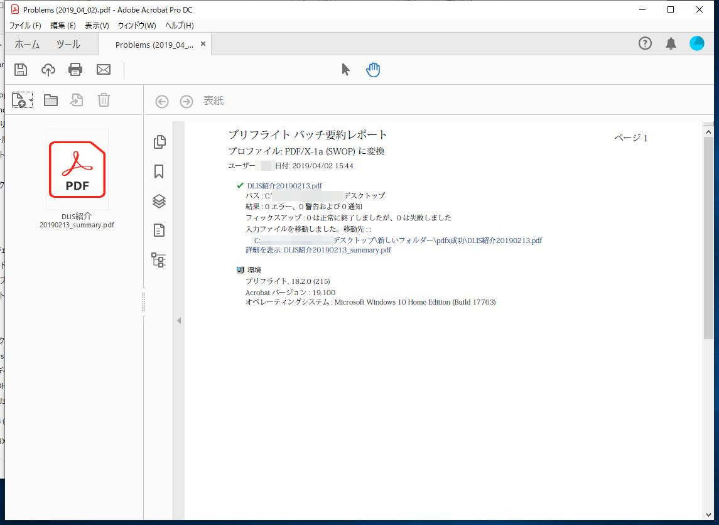Click the upload to cloud icon

coord(48,70)
